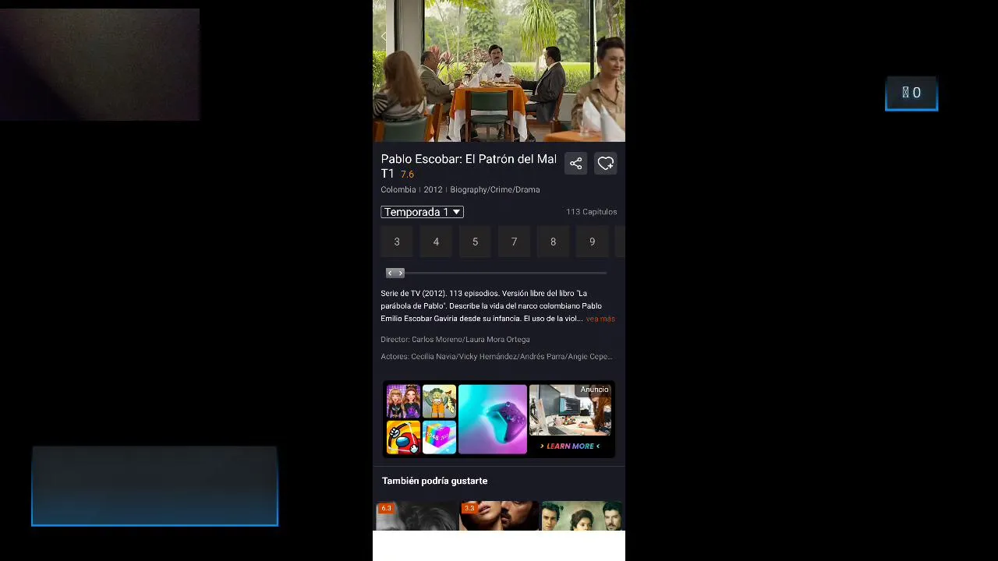
Task: Click the '2012' release year text
Action: [x=433, y=189]
